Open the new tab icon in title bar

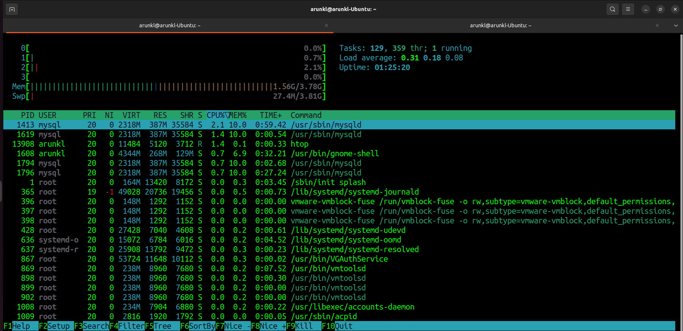[x=12, y=9]
